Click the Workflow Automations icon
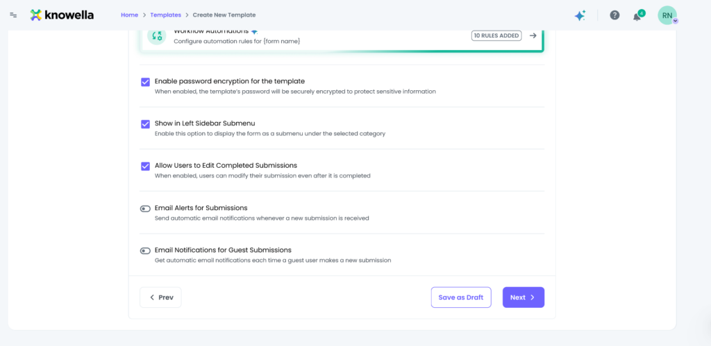This screenshot has width=711, height=346. tap(157, 37)
